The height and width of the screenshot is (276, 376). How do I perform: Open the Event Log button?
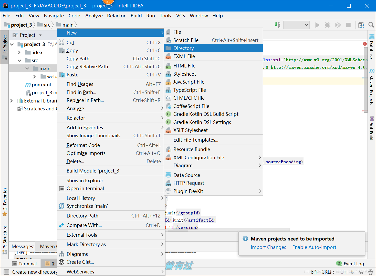(350, 263)
